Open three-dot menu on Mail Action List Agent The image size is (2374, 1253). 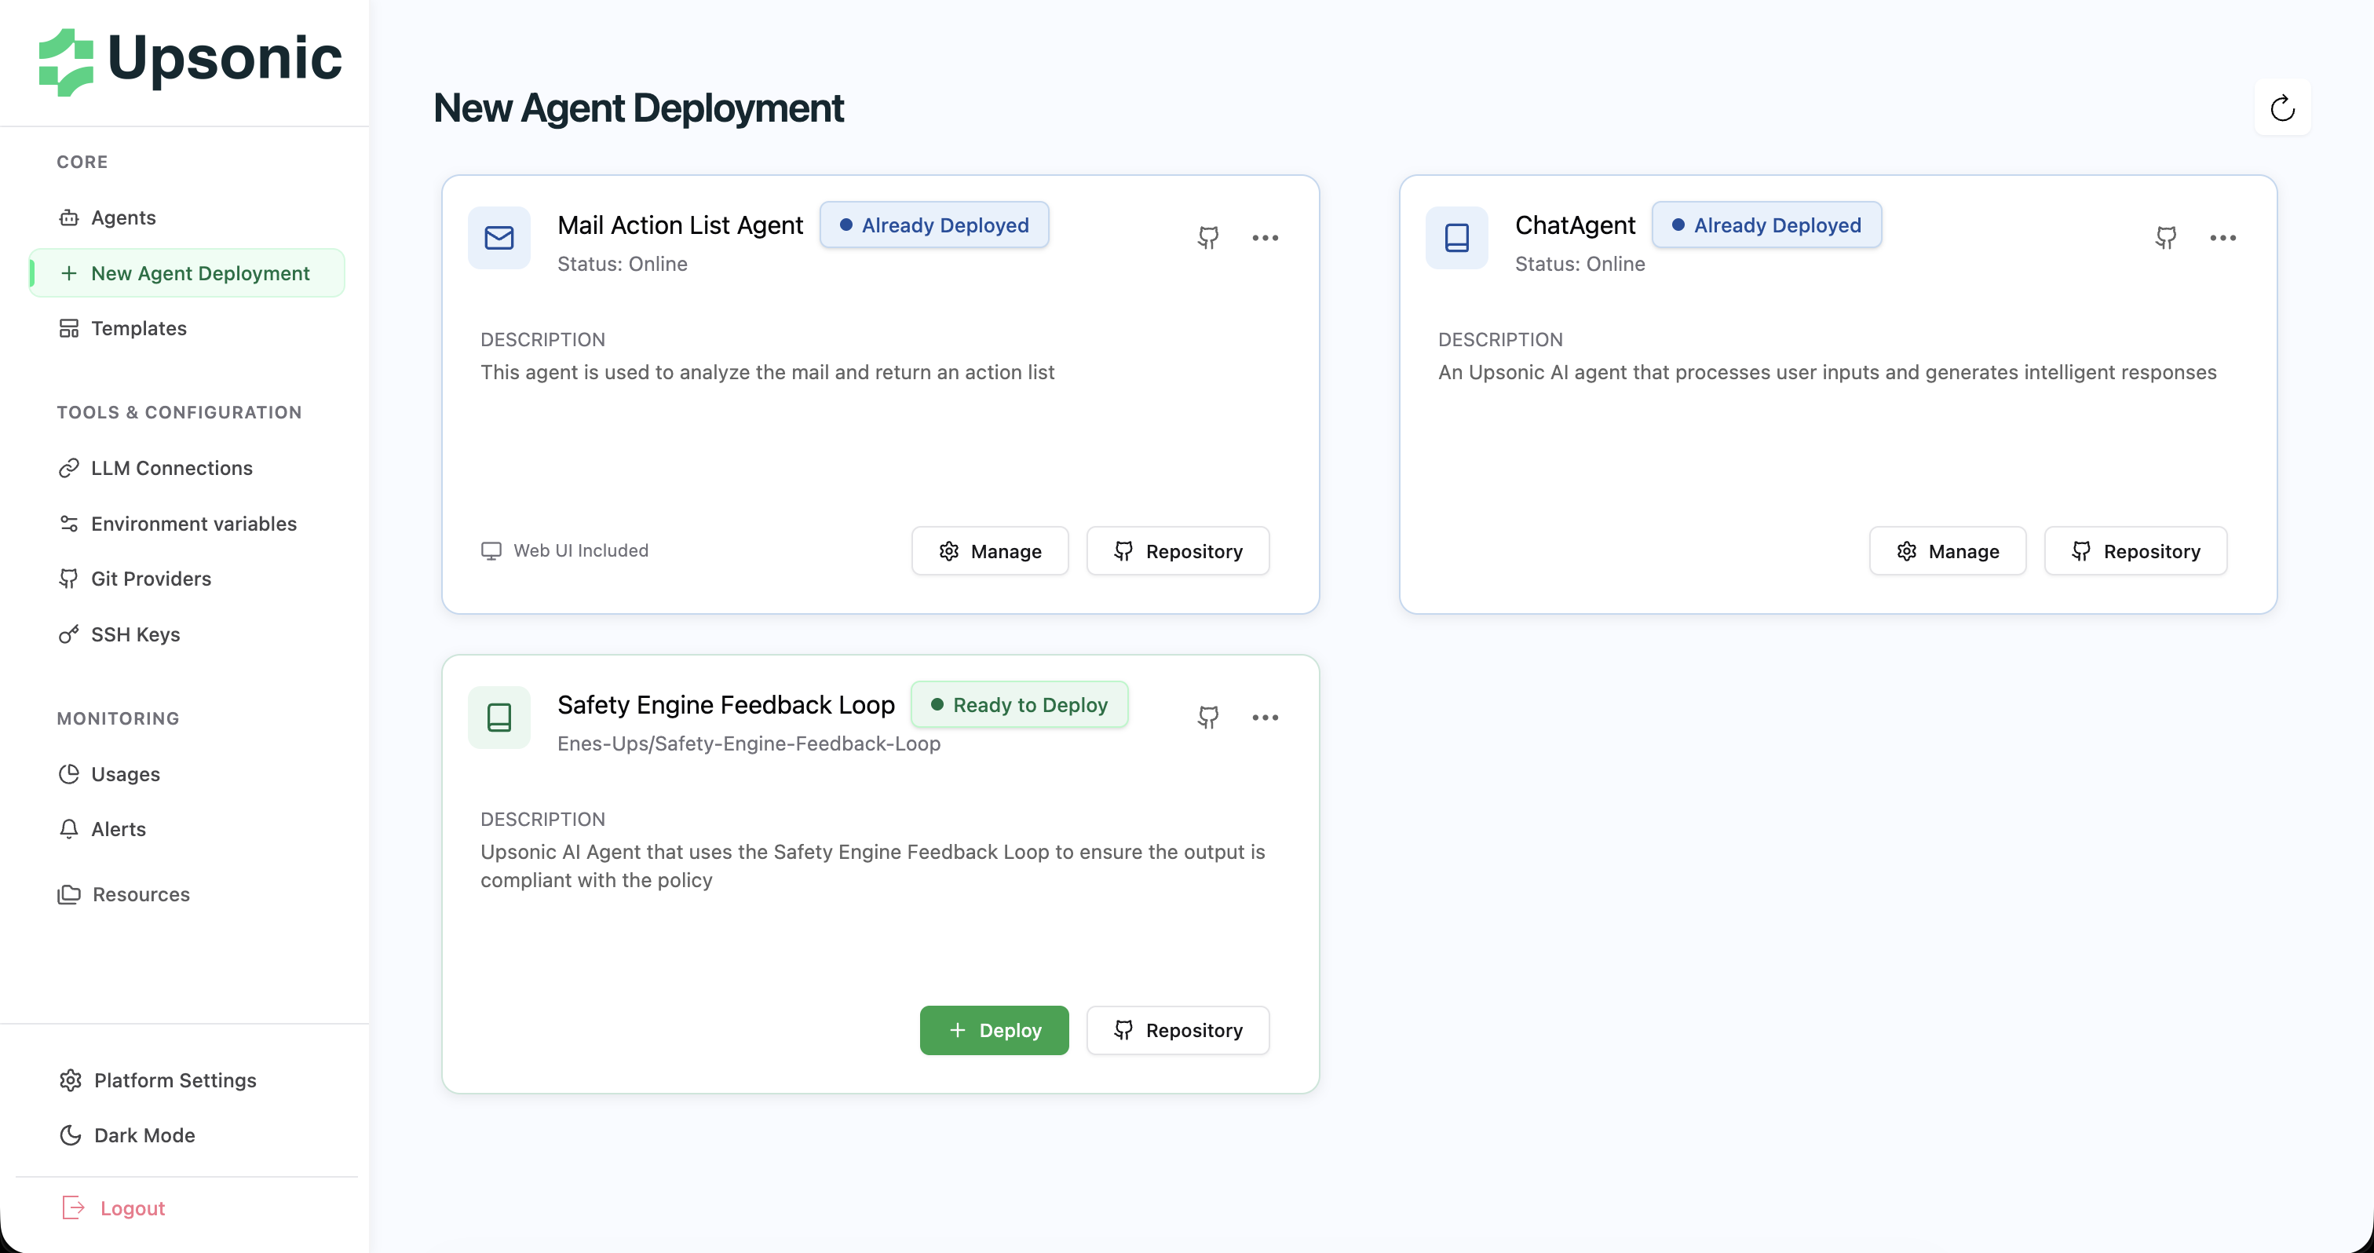point(1265,238)
